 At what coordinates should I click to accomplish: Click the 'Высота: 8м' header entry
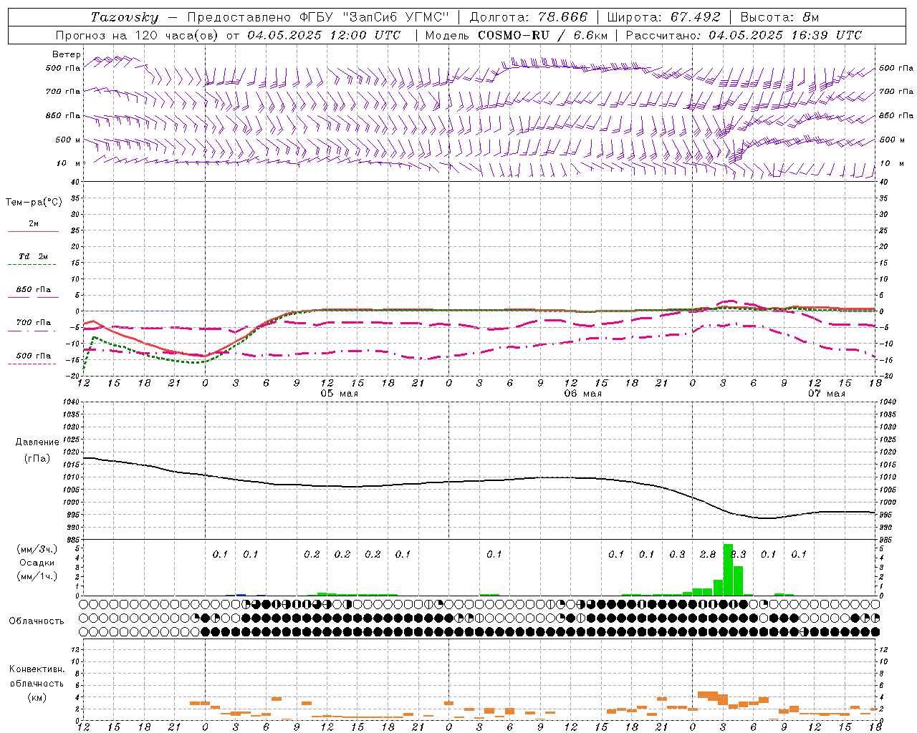pyautogui.click(x=779, y=17)
